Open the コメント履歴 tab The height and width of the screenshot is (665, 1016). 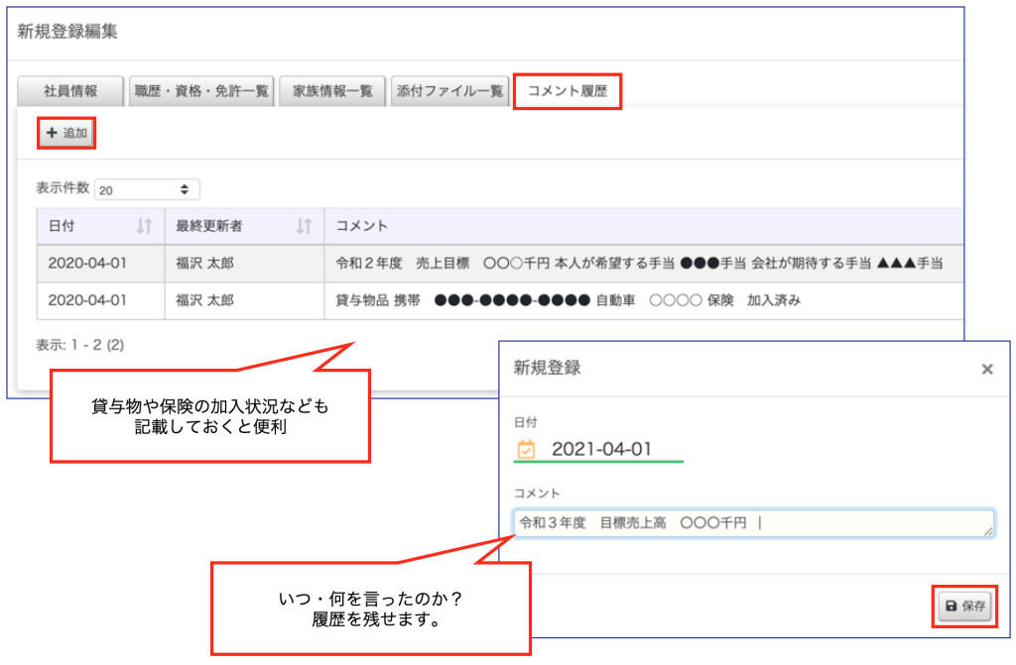(x=568, y=90)
